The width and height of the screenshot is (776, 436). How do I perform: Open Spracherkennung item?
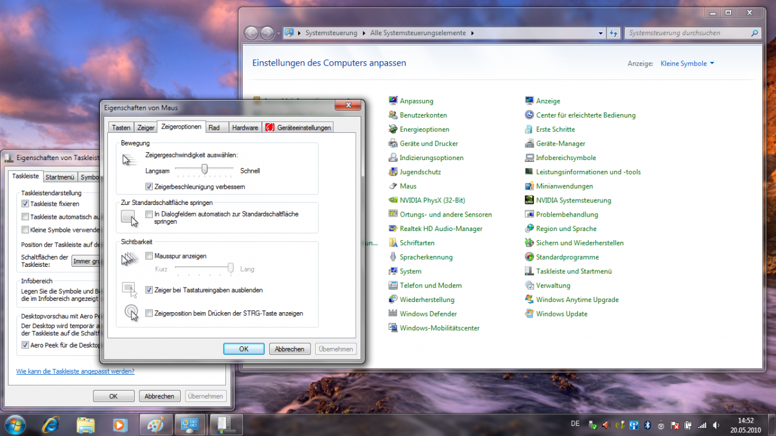pos(421,257)
